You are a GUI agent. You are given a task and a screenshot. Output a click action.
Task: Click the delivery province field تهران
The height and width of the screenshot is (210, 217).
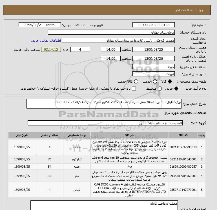[154, 67]
